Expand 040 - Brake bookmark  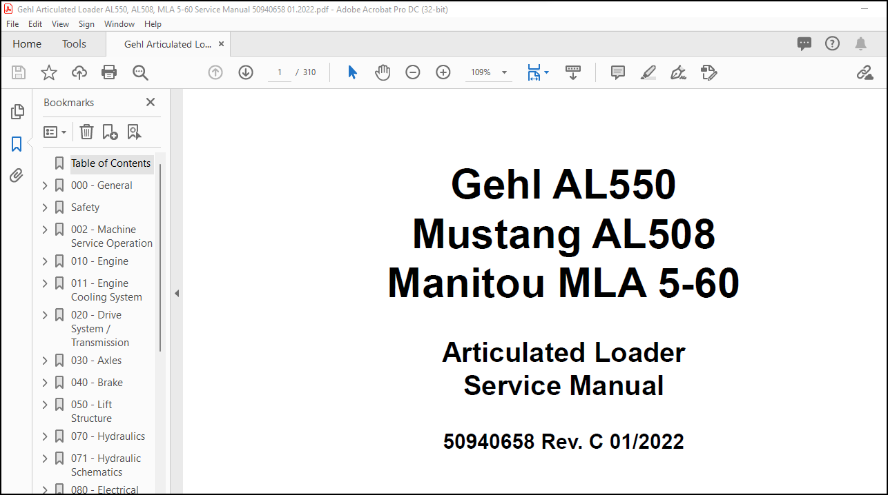click(45, 383)
